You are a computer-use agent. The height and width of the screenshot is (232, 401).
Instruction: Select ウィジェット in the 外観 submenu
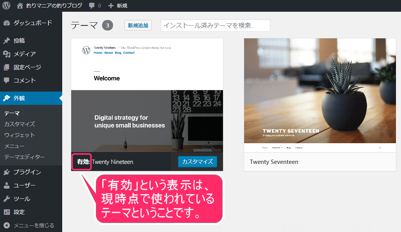pyautogui.click(x=20, y=135)
